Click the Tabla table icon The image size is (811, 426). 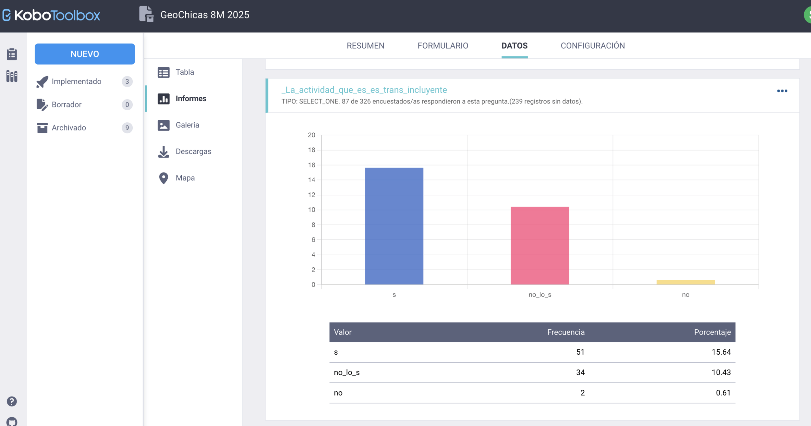click(x=163, y=72)
